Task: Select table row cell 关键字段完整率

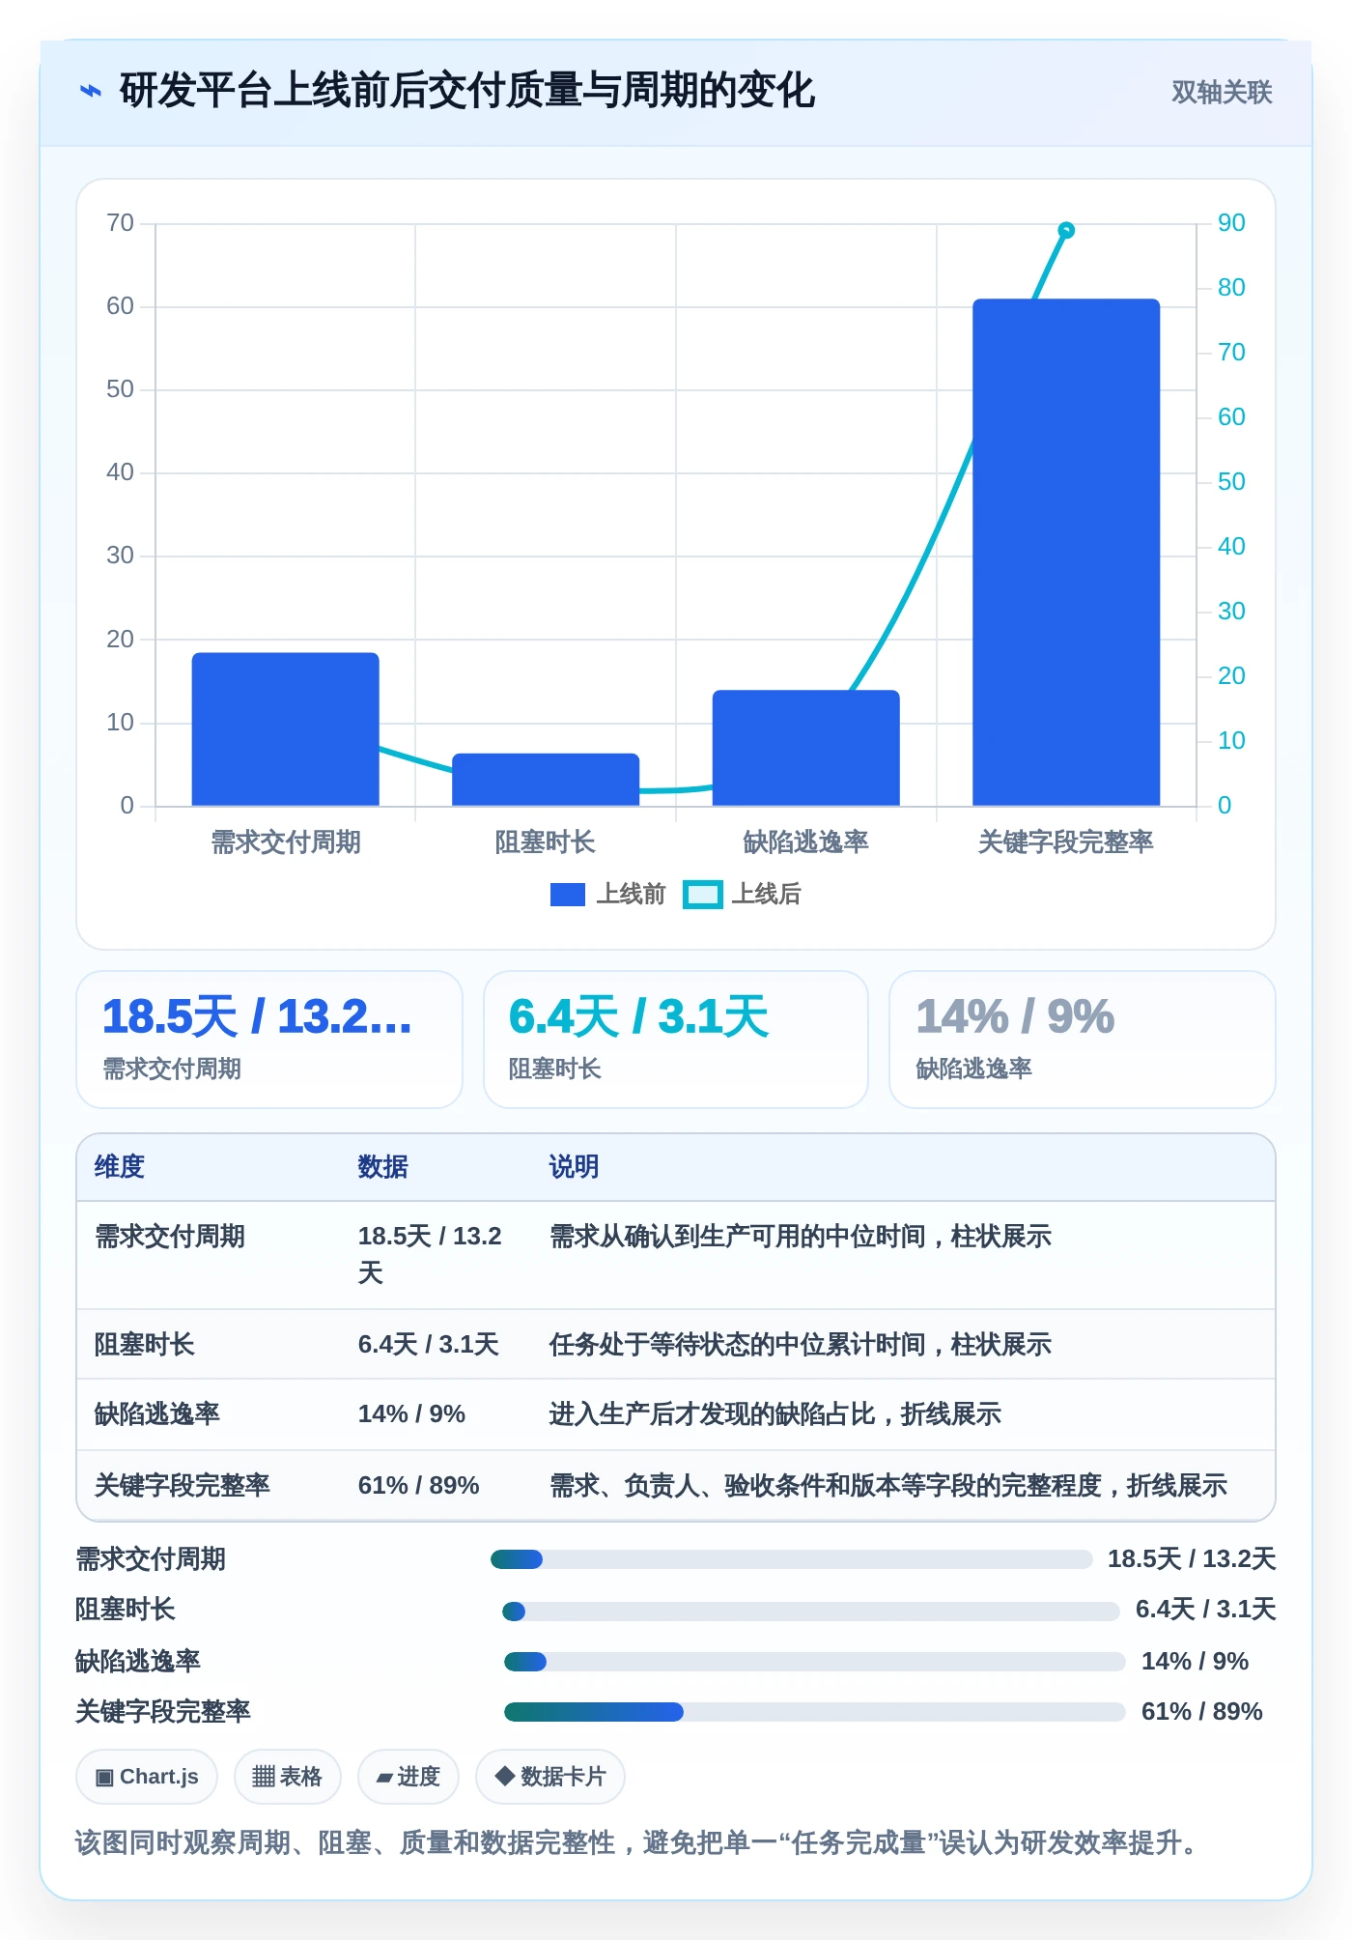Action: click(x=183, y=1485)
